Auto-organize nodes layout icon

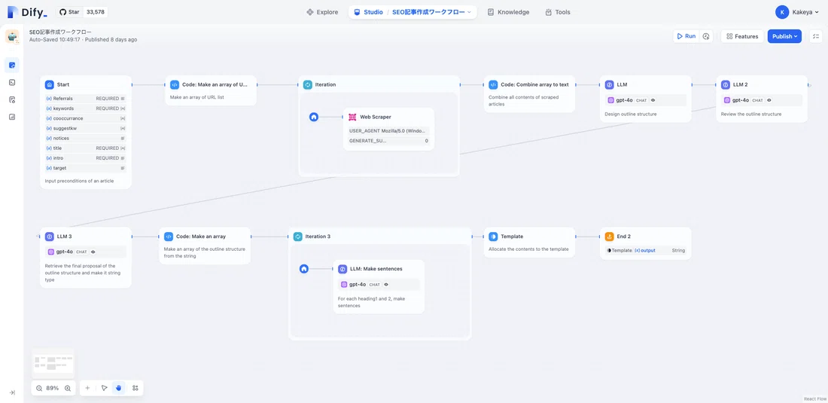tap(135, 388)
